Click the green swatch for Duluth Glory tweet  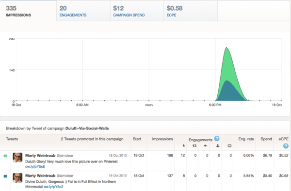point(5,156)
